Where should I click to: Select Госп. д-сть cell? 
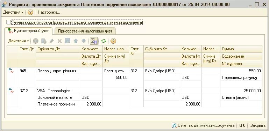point(116,71)
